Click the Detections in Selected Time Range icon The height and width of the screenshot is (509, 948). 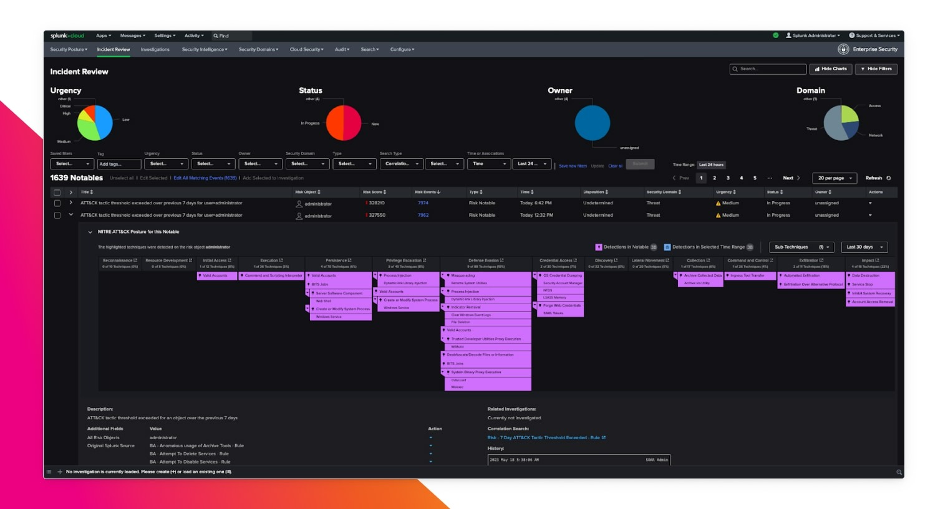(x=667, y=247)
